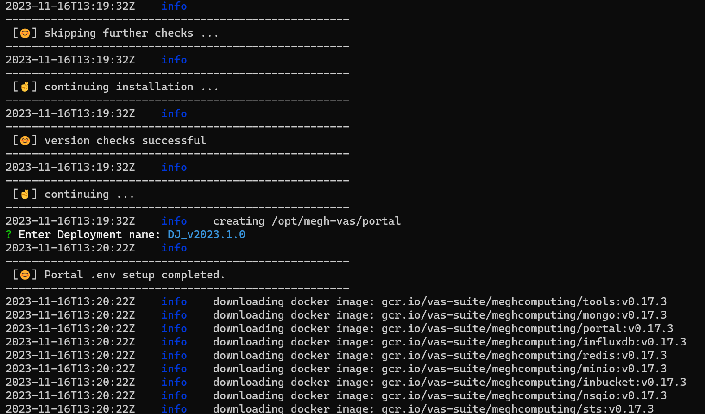This screenshot has height=414, width=705.
Task: Click the influxdb:v0.17.3 docker image path
Action: coord(534,342)
